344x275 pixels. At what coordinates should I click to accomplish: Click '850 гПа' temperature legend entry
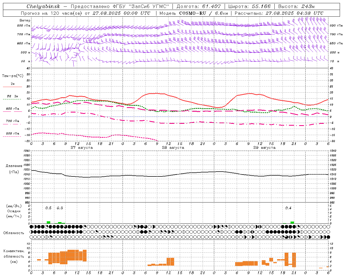coord(13,109)
